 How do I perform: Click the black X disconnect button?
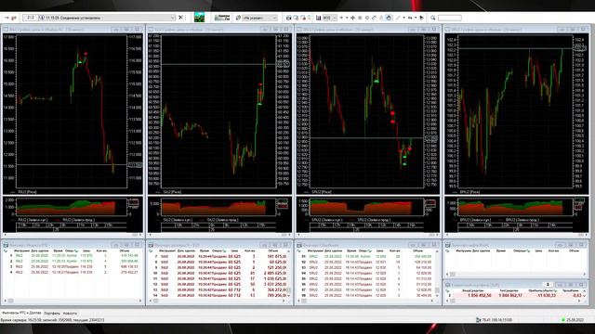[x=181, y=18]
